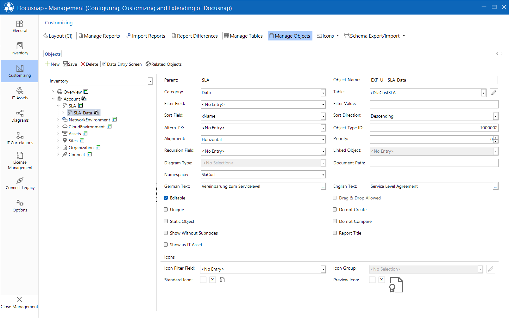Viewport: 509px width, 318px height.
Task: Open the Filter Field dropdown
Action: click(x=323, y=104)
